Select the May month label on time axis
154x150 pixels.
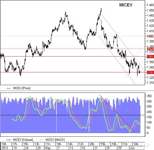48,148
